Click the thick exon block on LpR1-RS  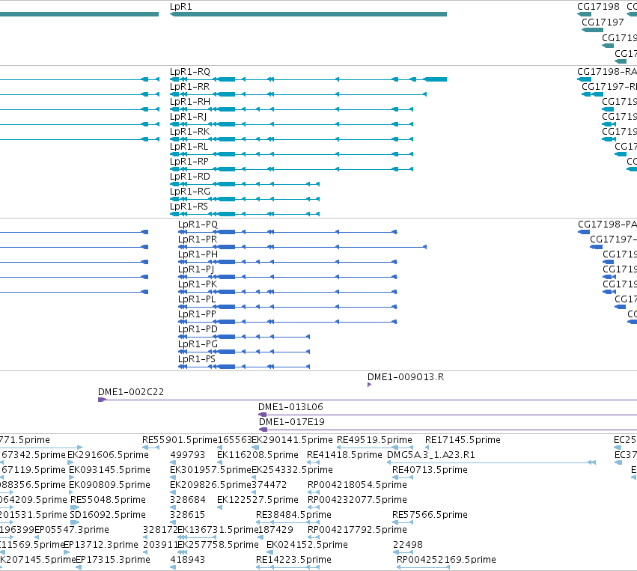click(x=226, y=214)
